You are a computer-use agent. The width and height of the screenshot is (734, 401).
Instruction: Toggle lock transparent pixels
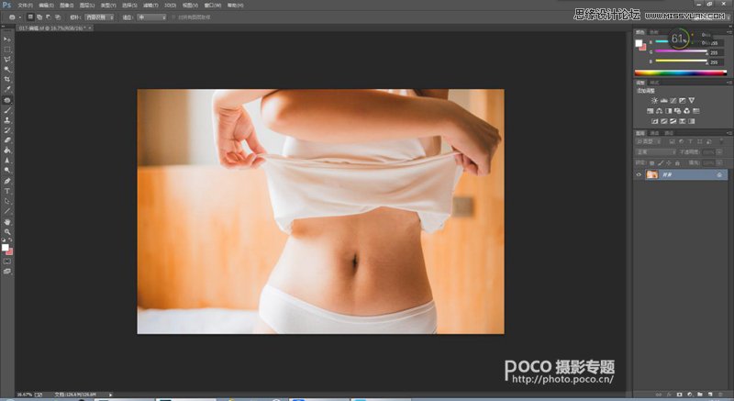point(652,162)
